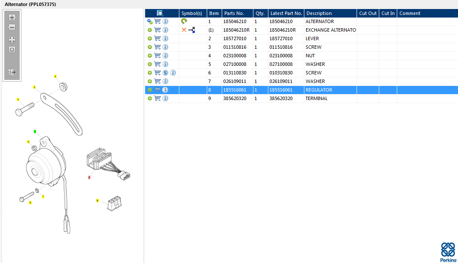Select callout 3 near the bolt
Image resolution: width=458 pixels, height=263 pixels.
click(18, 100)
